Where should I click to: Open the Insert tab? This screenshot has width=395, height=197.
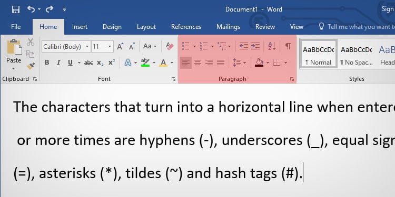click(80, 27)
